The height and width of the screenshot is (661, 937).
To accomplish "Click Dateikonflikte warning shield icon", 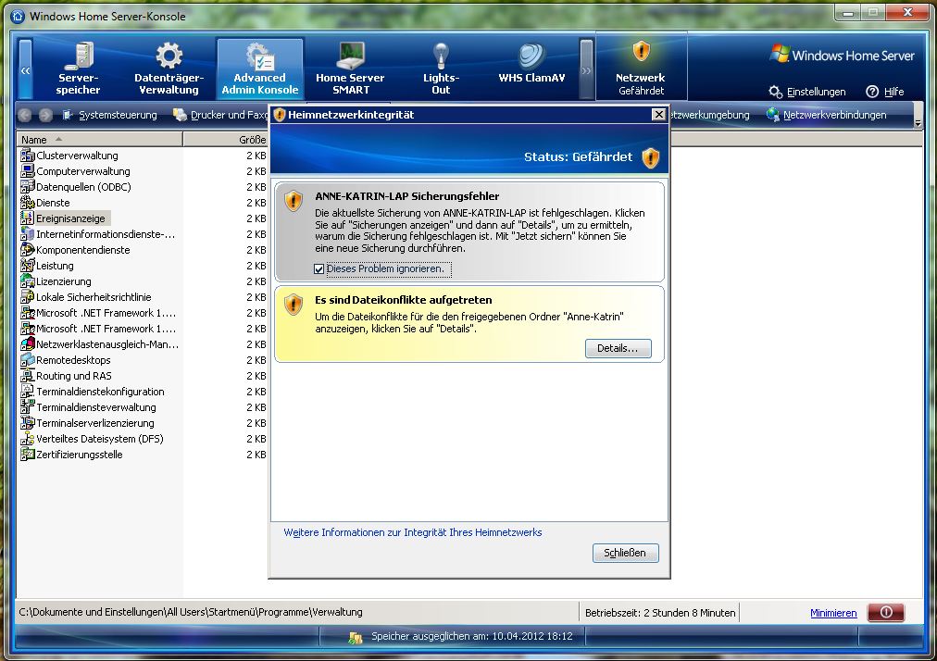I will [294, 305].
